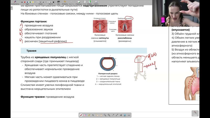The height and width of the screenshot is (118, 210).
Task: Select the pen tool in bottom palette
Action: point(81,115)
